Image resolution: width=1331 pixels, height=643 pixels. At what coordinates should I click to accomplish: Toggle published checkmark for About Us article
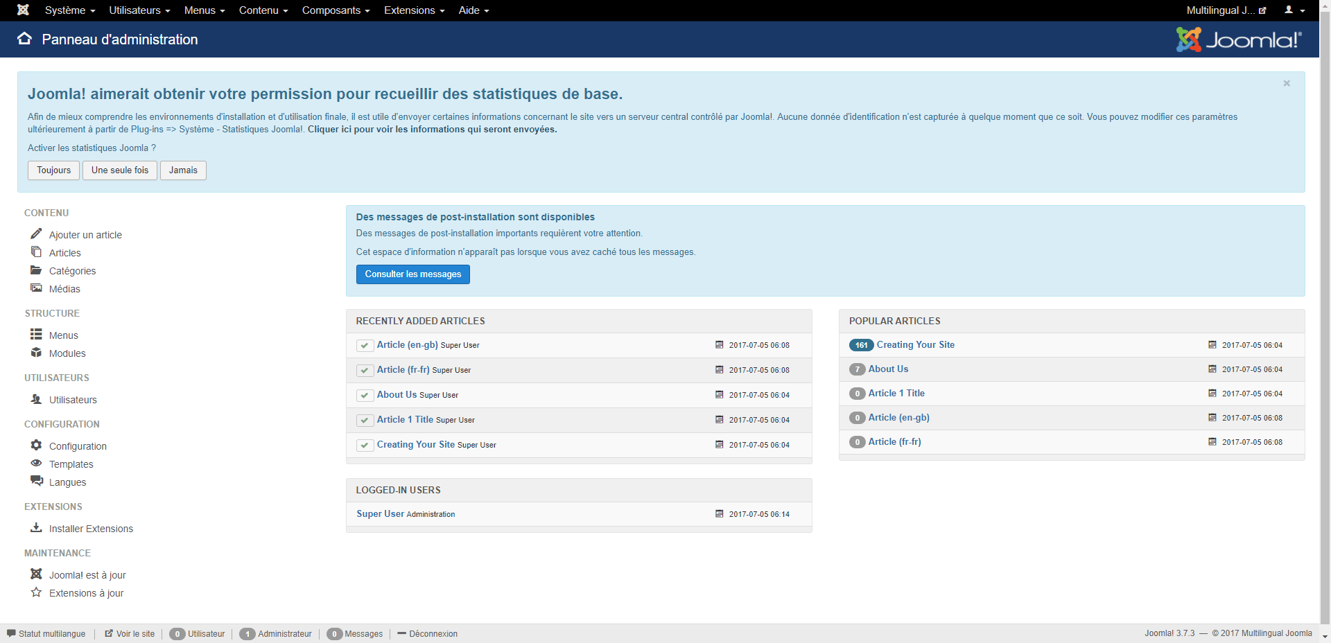click(365, 395)
